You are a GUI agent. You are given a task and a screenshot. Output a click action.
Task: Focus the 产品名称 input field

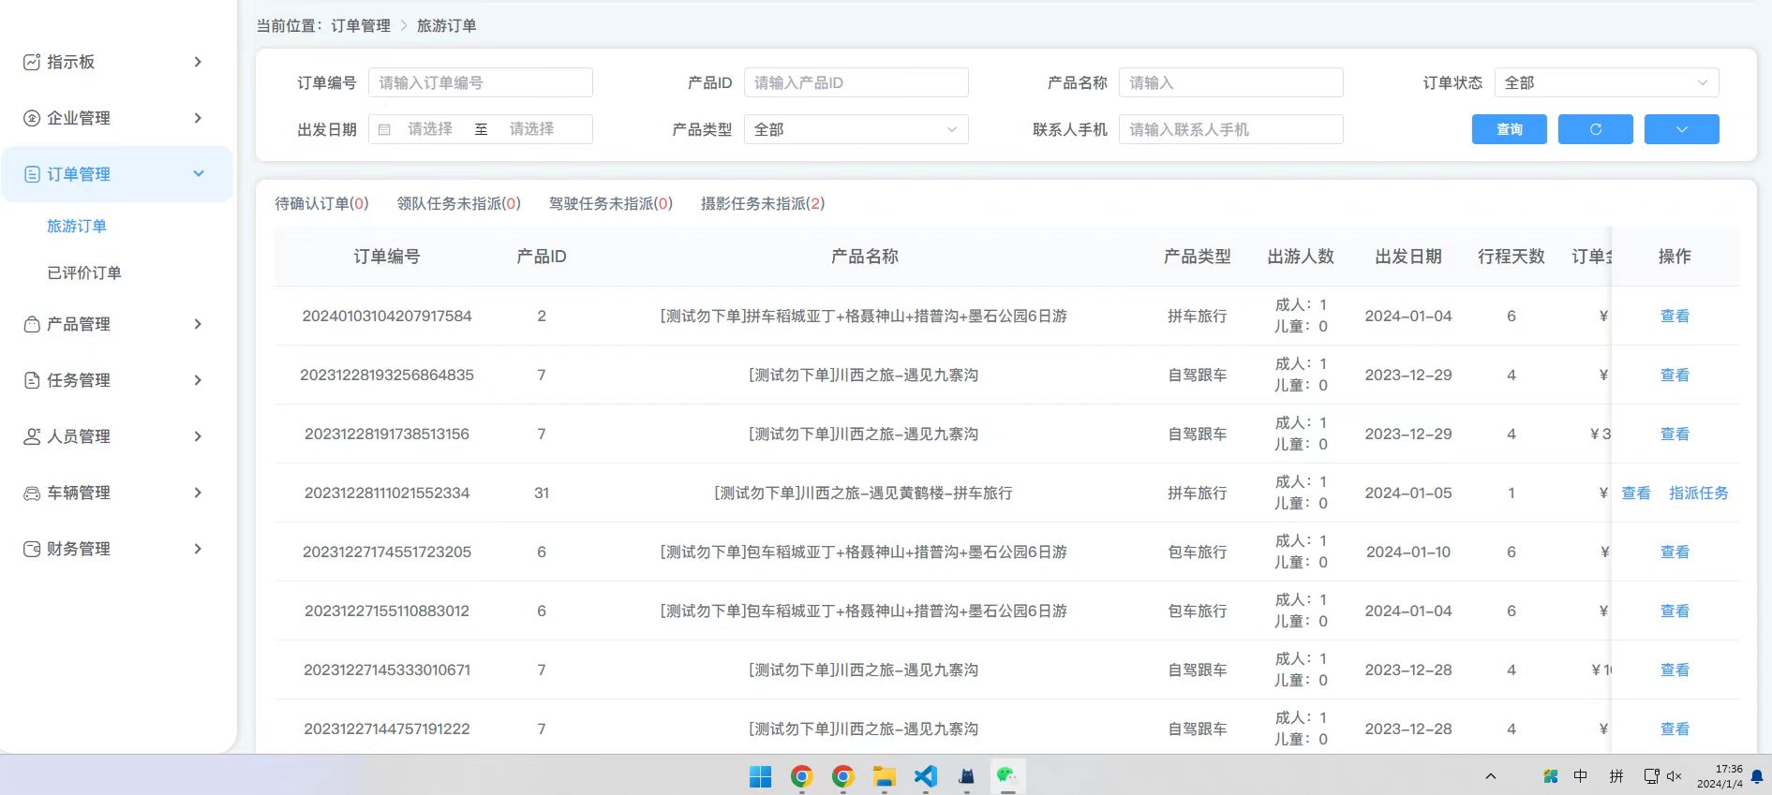pos(1230,82)
